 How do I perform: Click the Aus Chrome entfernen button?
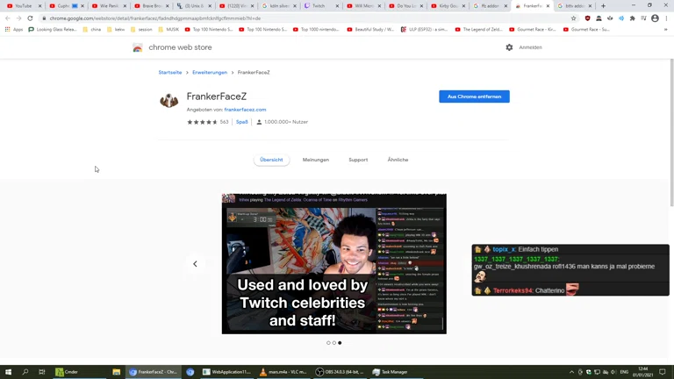pyautogui.click(x=474, y=97)
